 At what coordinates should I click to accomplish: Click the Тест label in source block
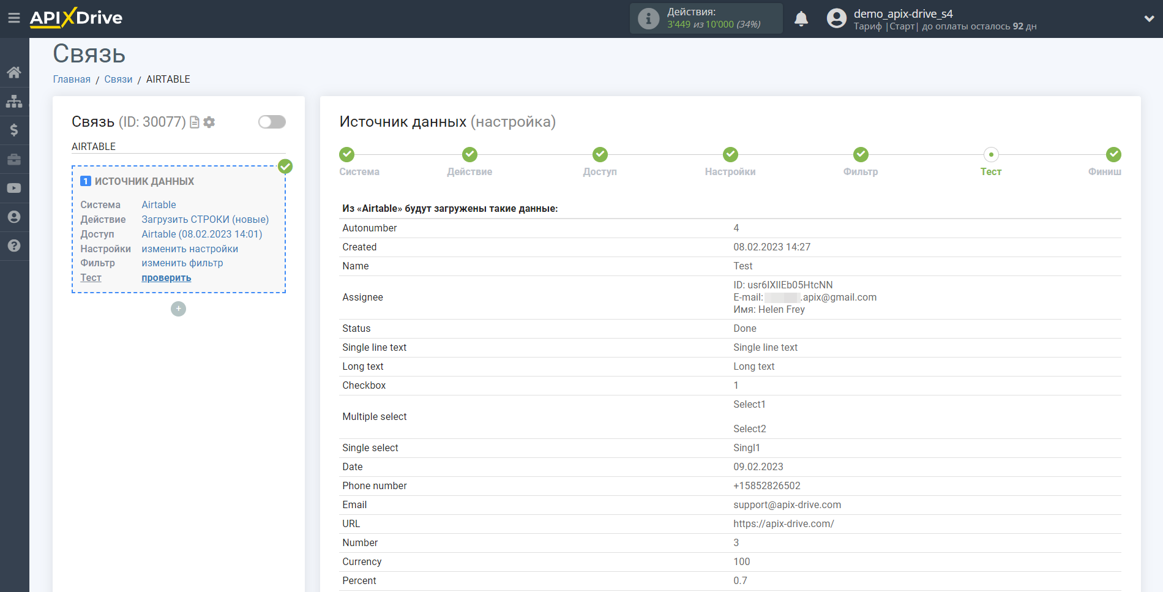click(x=91, y=277)
